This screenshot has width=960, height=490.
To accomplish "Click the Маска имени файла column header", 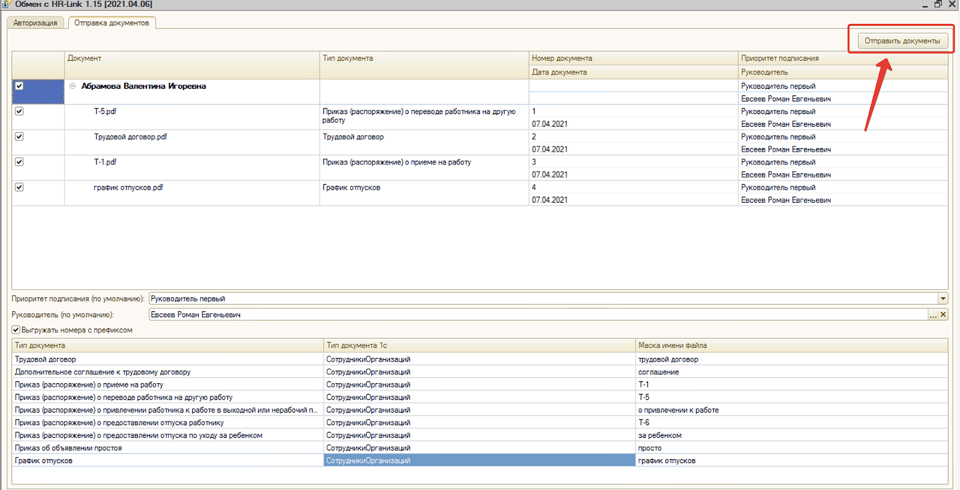I will (792, 345).
